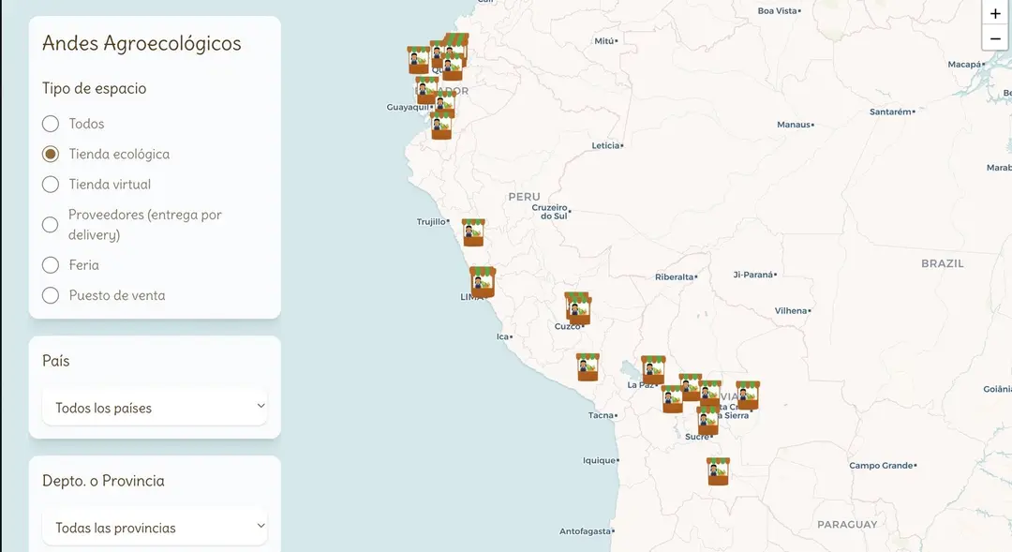Click the BRAZIL country label
The image size is (1012, 552).
tap(943, 263)
